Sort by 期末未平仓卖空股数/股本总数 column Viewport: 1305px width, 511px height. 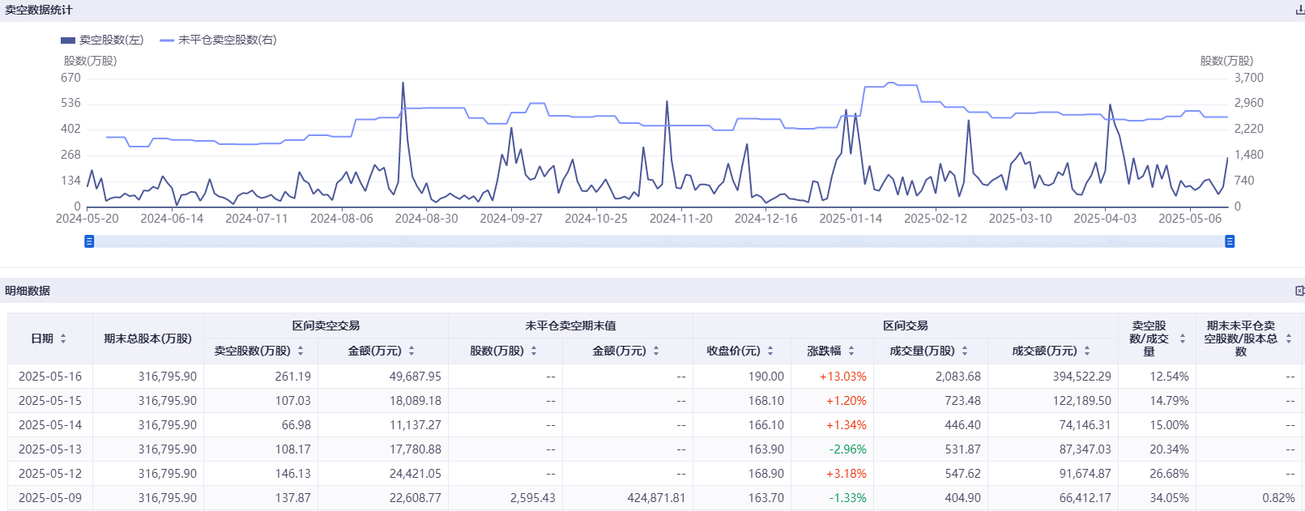pyautogui.click(x=1289, y=339)
